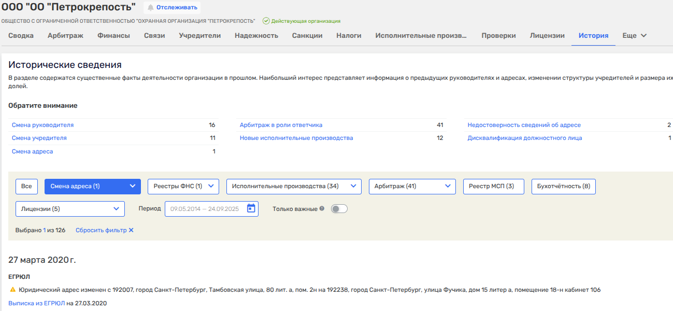
Task: Open the calendar icon in period field
Action: tap(251, 208)
